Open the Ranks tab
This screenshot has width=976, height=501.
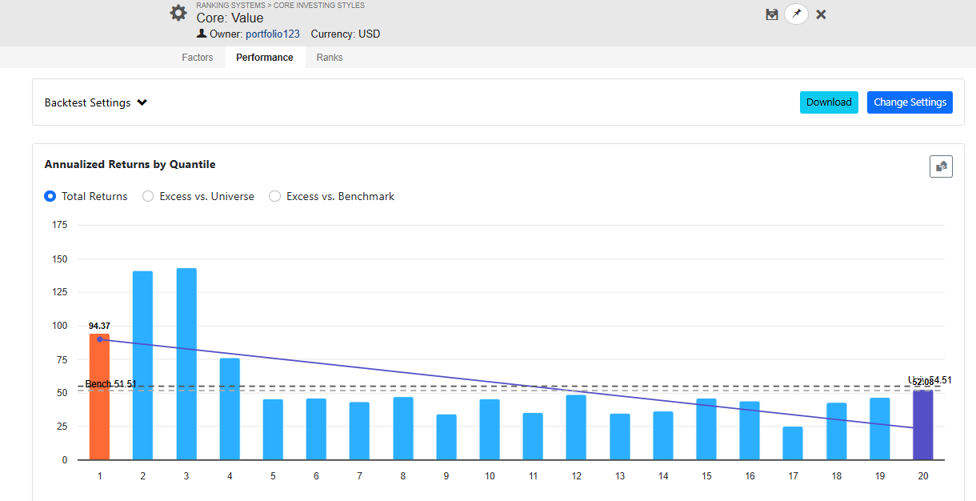330,58
